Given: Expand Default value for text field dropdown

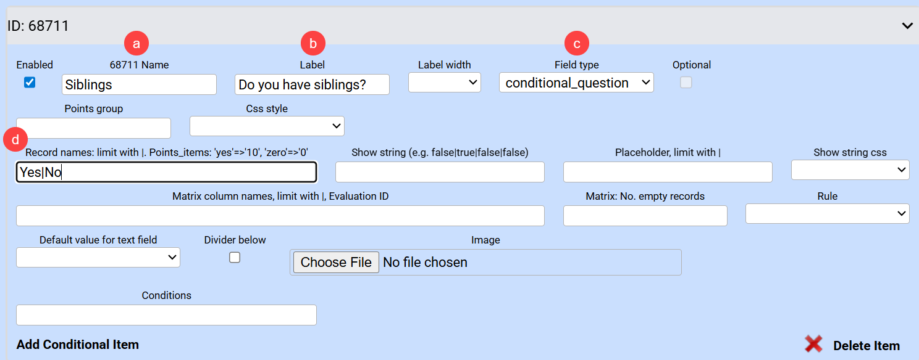Looking at the screenshot, I should 98,258.
